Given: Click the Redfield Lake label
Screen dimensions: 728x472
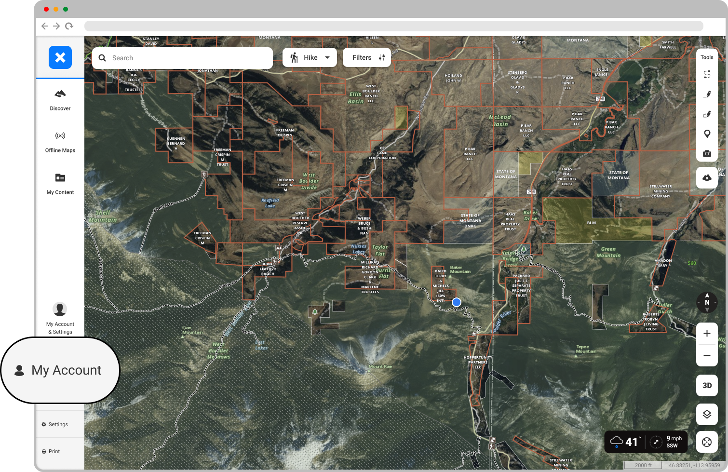Looking at the screenshot, I should (x=270, y=203).
